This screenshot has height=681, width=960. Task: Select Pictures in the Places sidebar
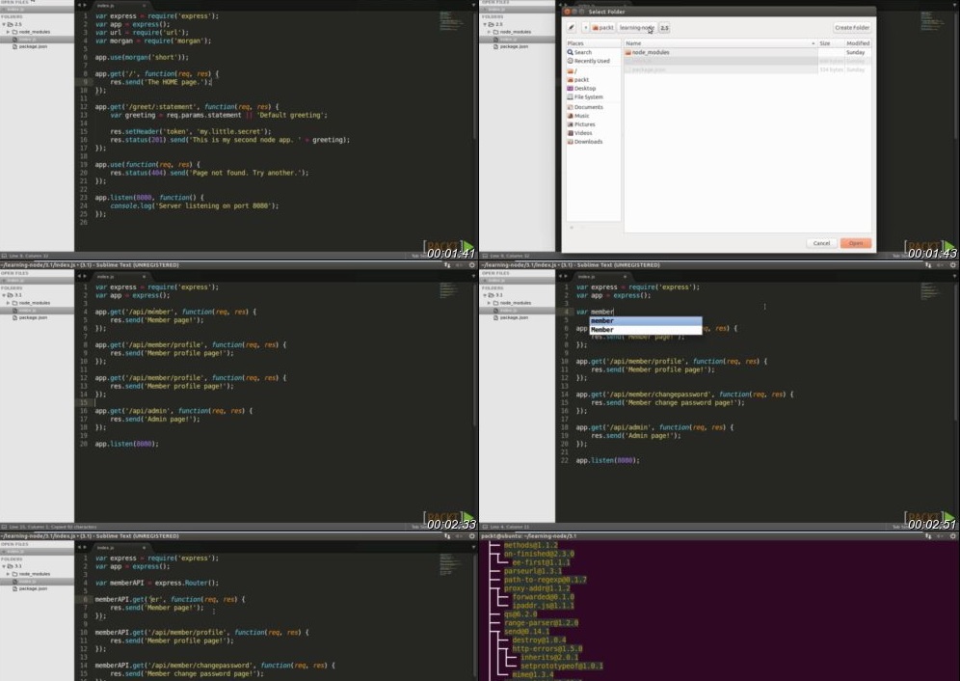click(x=584, y=124)
